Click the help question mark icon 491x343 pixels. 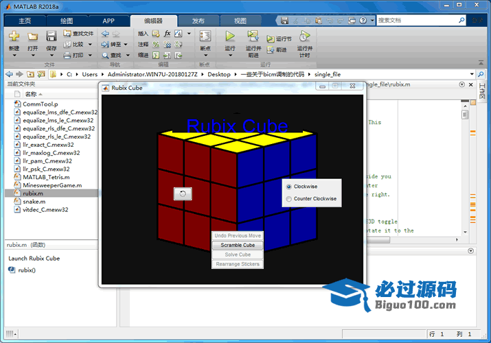tap(363, 21)
